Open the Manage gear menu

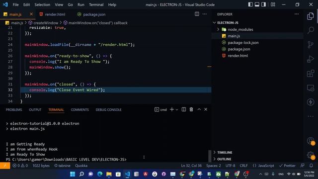(x=310, y=155)
